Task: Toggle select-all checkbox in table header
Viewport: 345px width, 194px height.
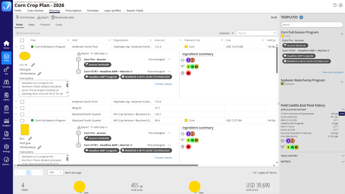Action: [x=22, y=41]
